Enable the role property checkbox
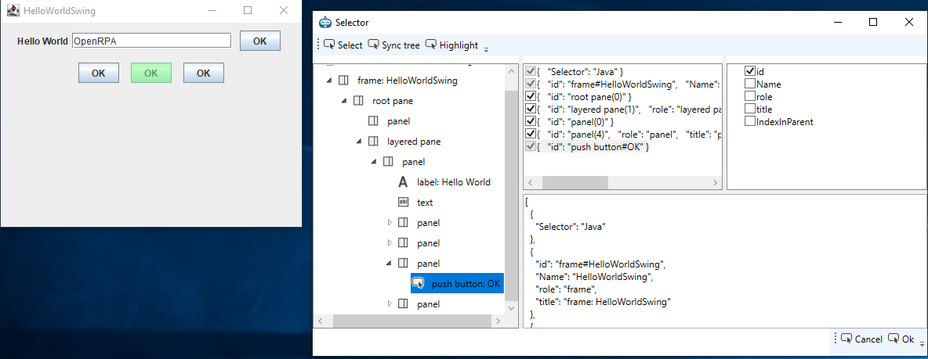This screenshot has height=359, width=928. [750, 96]
